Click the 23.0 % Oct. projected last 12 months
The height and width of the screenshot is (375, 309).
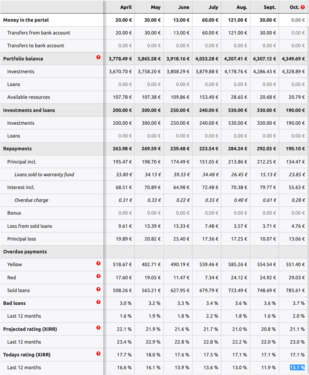[297, 342]
